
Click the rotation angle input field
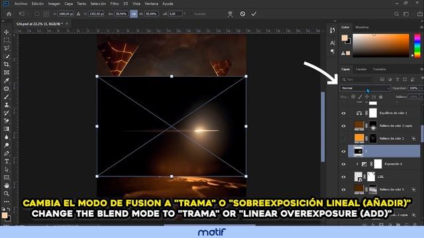coord(175,14)
